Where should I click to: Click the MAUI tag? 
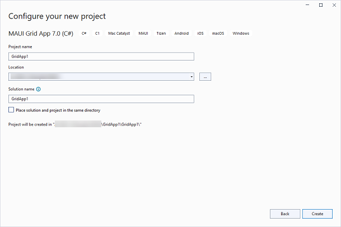[x=143, y=34]
